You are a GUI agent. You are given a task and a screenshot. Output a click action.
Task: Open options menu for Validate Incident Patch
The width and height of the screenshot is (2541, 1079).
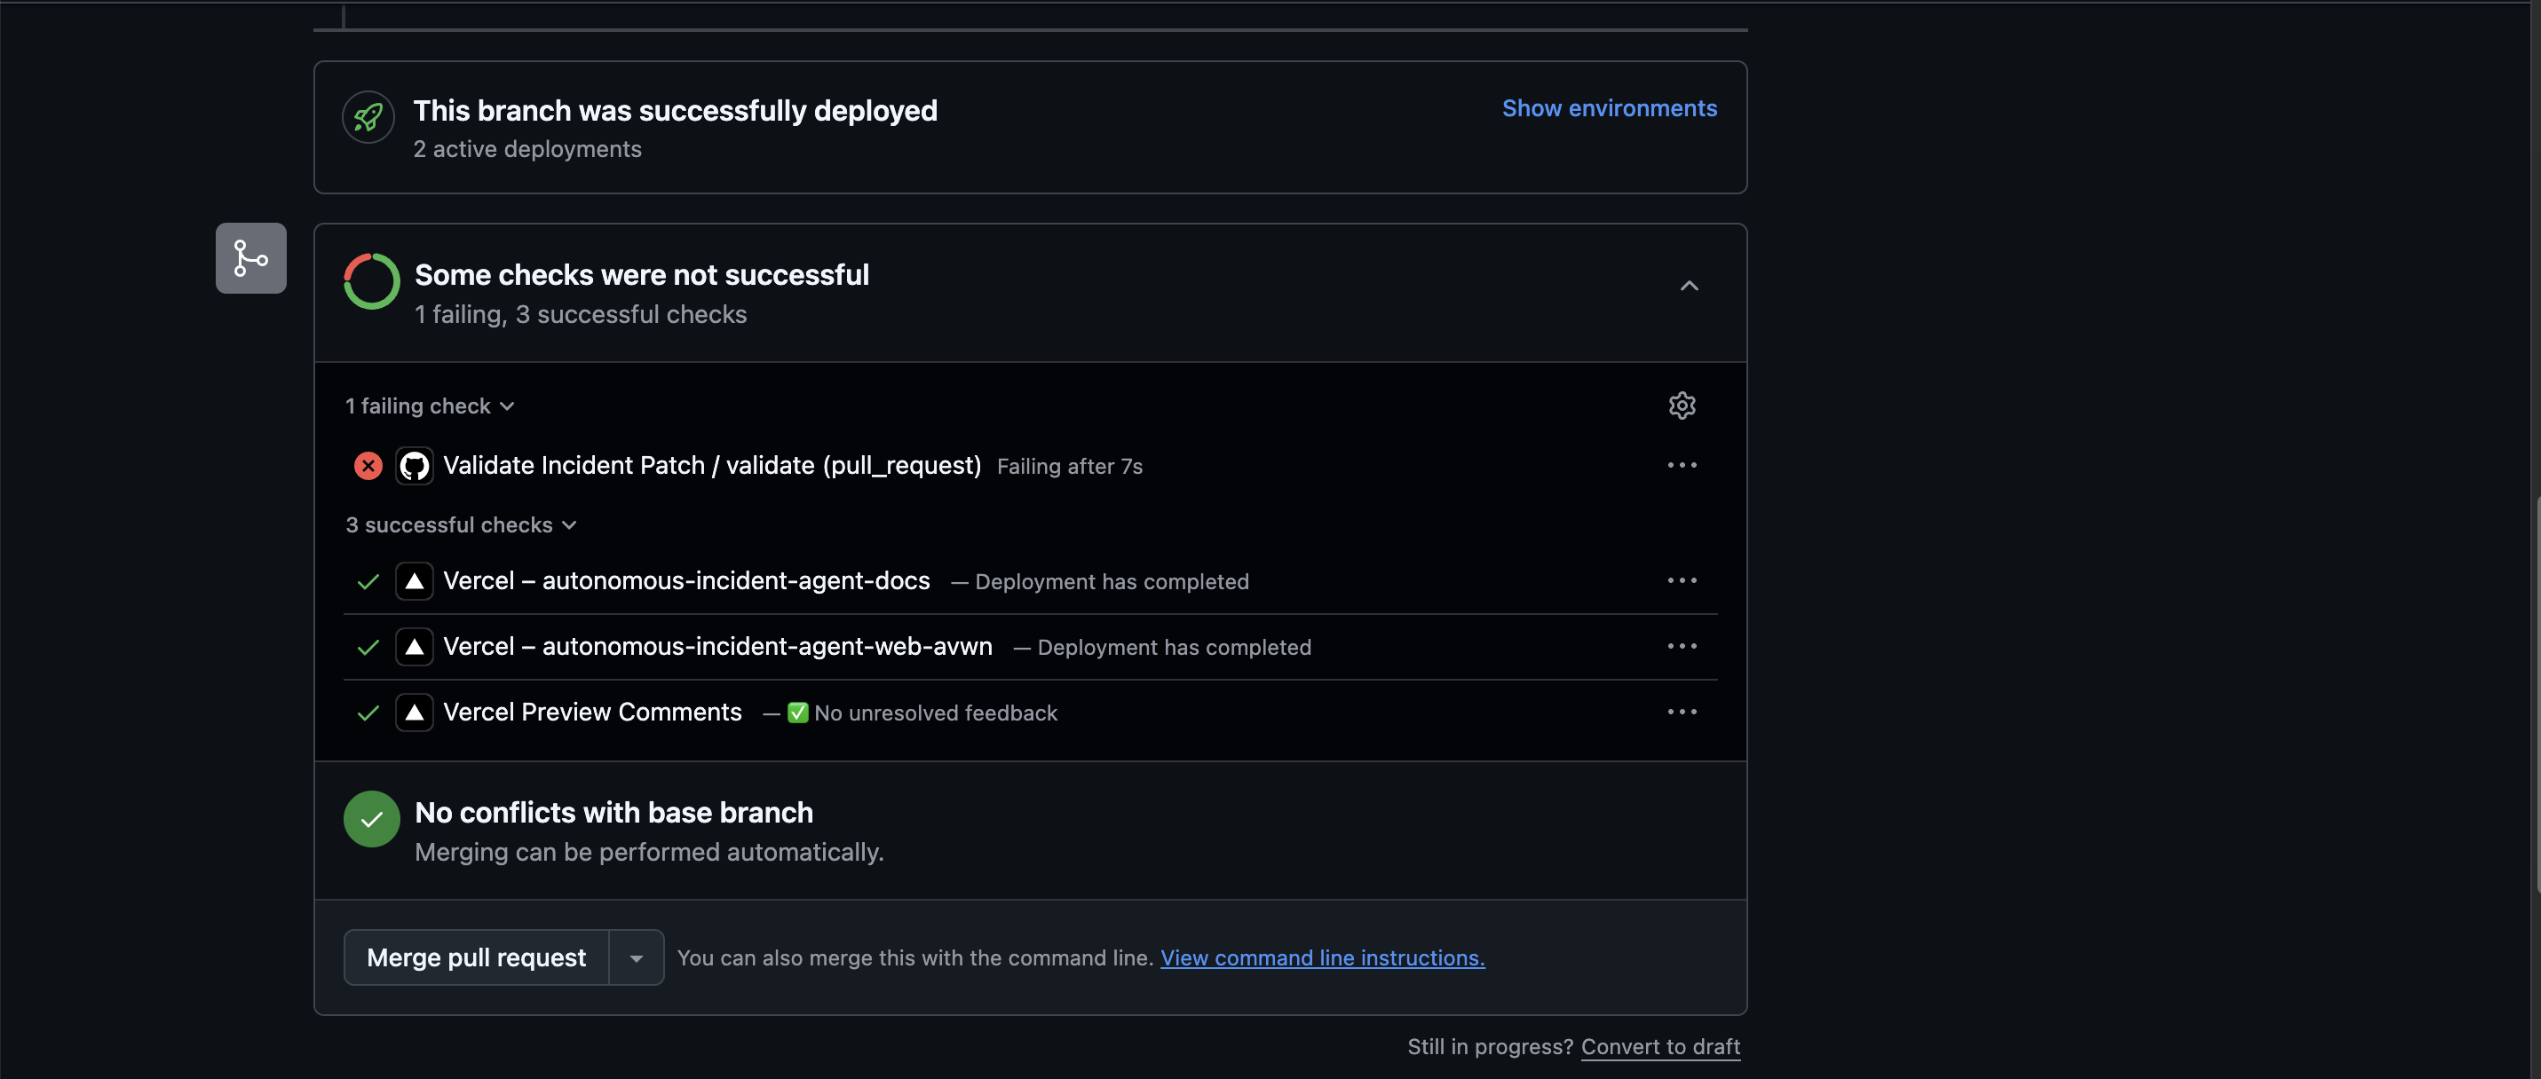1681,466
